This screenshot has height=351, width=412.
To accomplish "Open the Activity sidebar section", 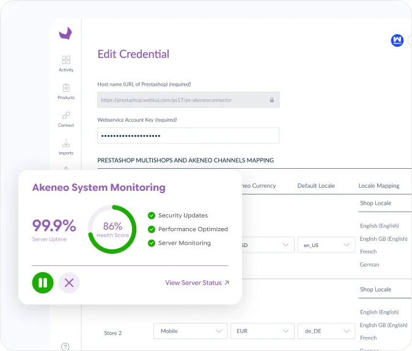I will tap(66, 64).
